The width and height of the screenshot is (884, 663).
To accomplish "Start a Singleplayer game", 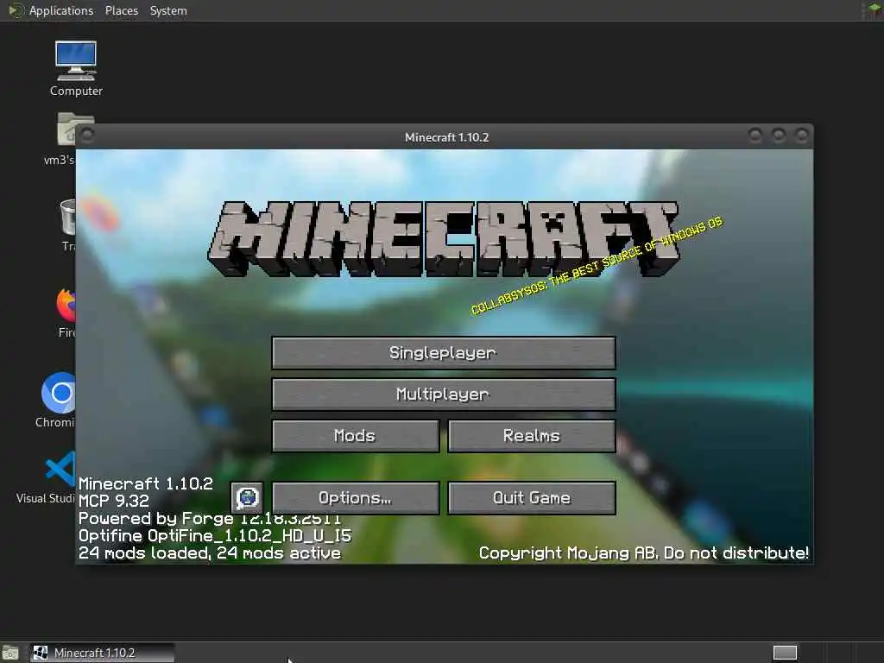I will (444, 353).
